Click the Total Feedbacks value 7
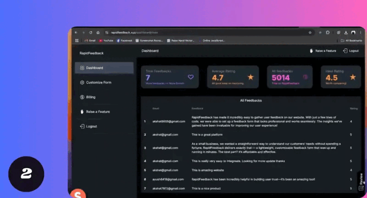Screen dimensions: 367x198 point(148,77)
